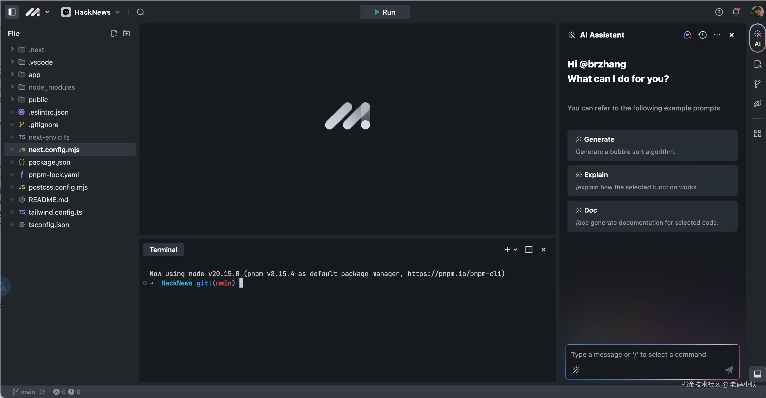Expand the app folder
Viewport: 766px width, 398px height.
point(34,74)
